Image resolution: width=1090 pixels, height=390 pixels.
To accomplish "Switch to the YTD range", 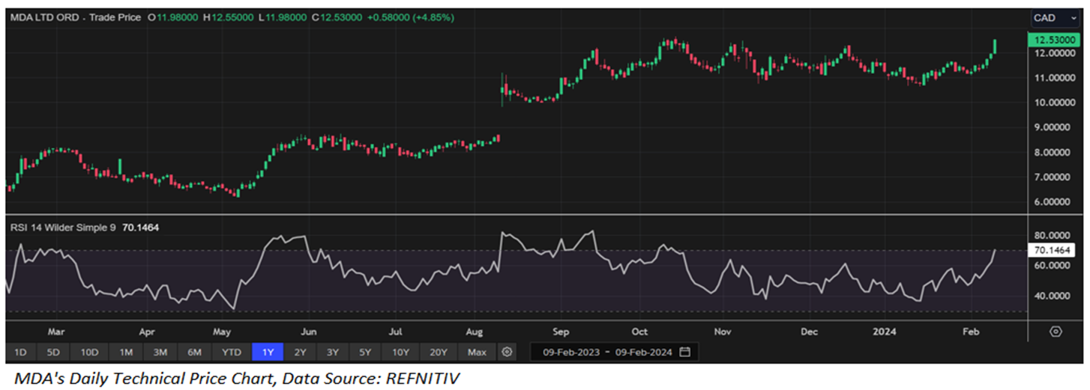I will (x=232, y=352).
